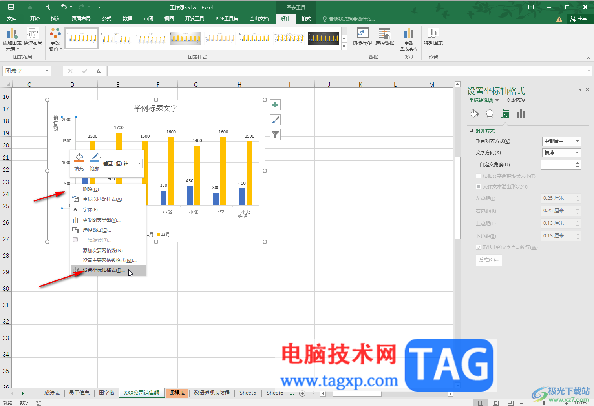
Task: Click the Undo arrow icon
Action: 64,7
